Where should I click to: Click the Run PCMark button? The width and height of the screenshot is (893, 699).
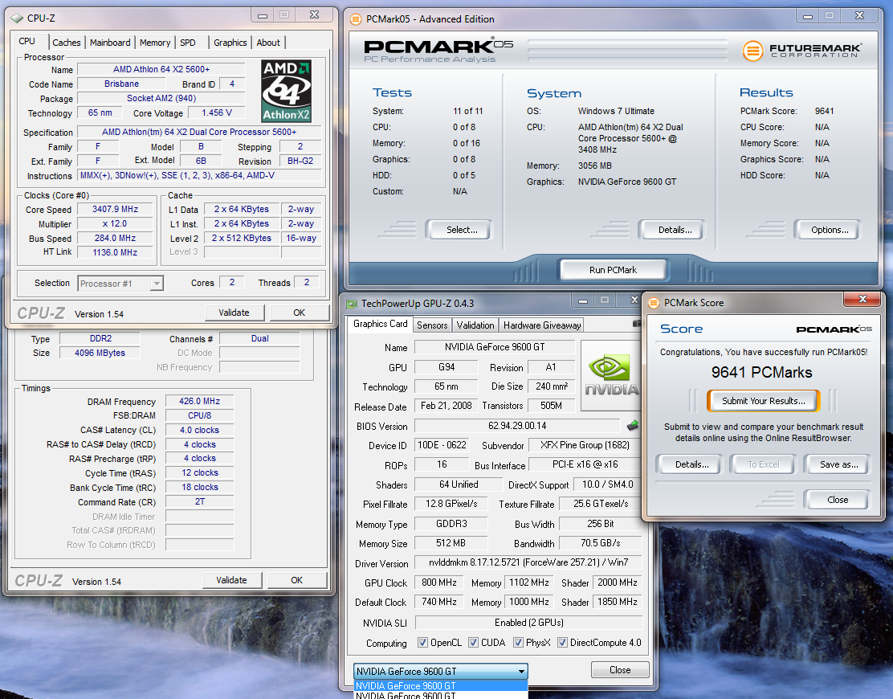coord(613,269)
